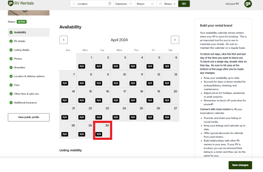Go to next month arrow
This screenshot has width=263, height=172.
tap(175, 40)
